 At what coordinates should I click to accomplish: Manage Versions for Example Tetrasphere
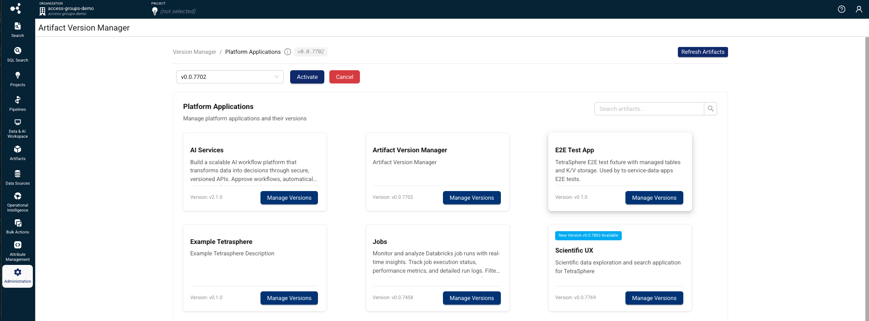coord(289,298)
